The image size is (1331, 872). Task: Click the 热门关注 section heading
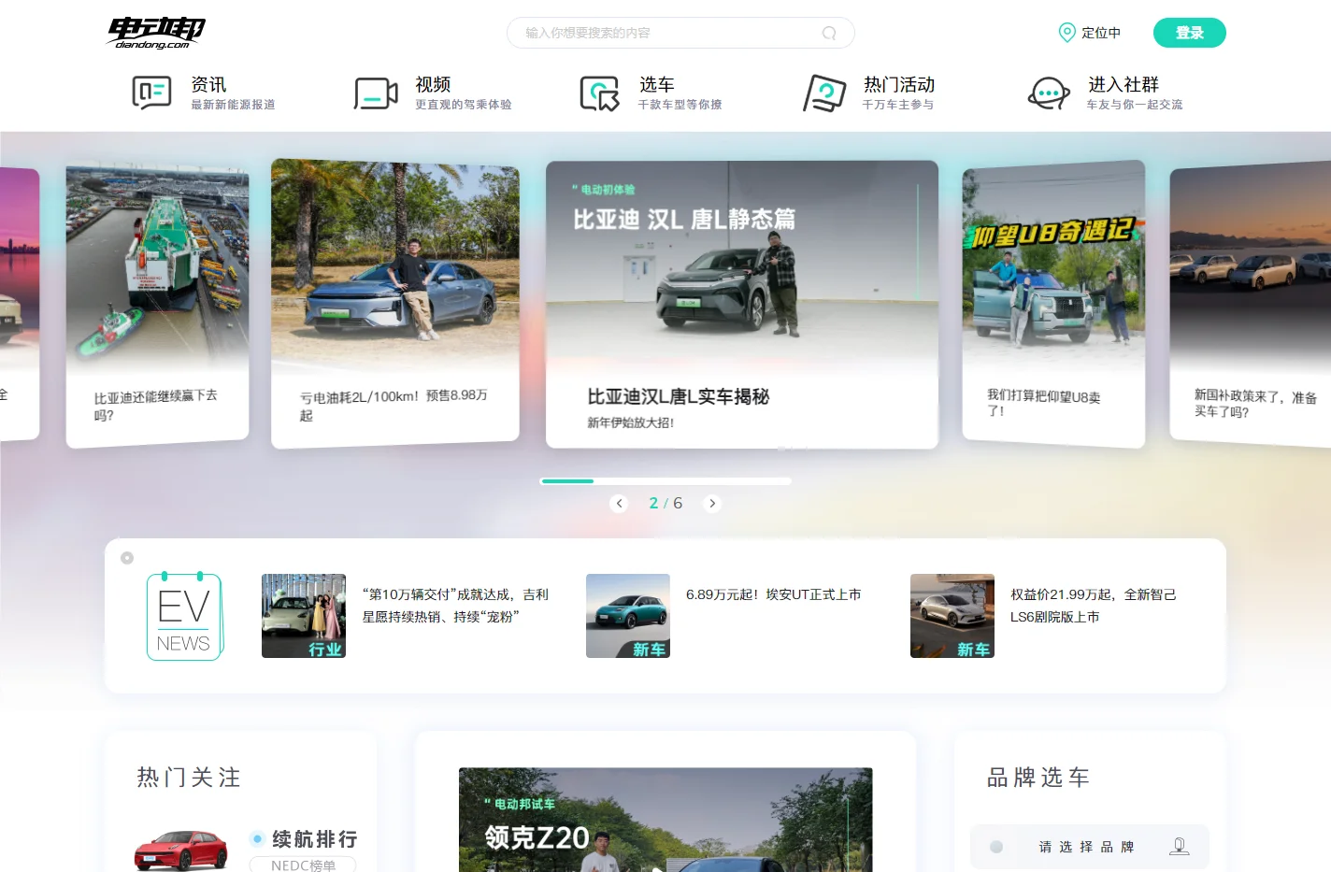tap(189, 778)
